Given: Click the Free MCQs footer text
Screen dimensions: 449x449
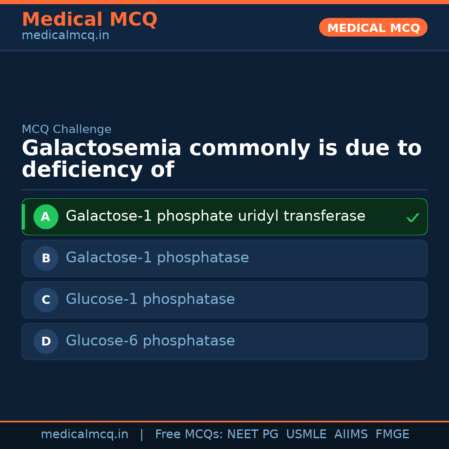Looking at the screenshot, I should tap(189, 434).
